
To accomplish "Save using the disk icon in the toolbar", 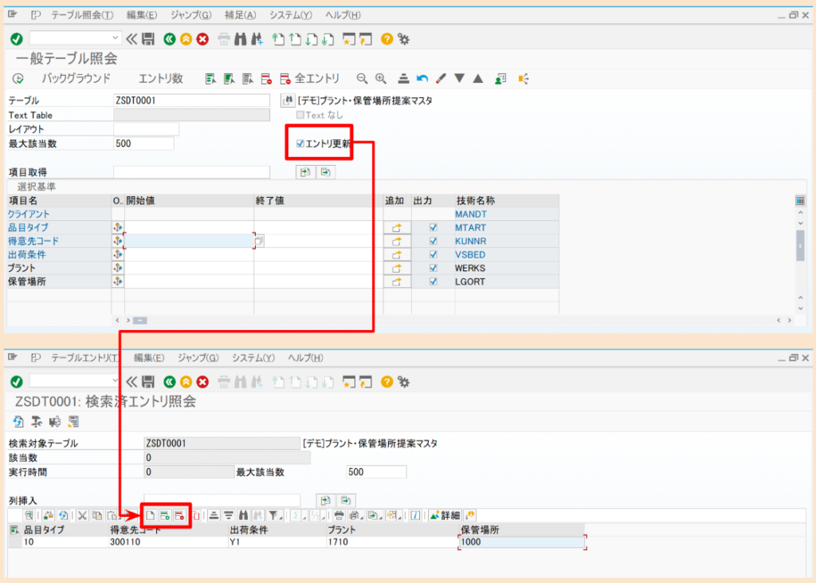I will pyautogui.click(x=147, y=37).
